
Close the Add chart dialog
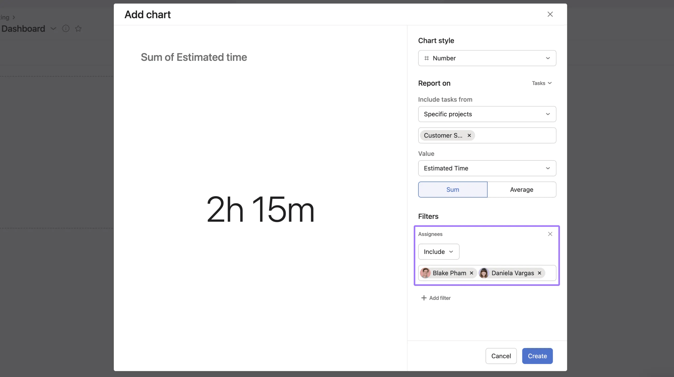click(x=550, y=14)
